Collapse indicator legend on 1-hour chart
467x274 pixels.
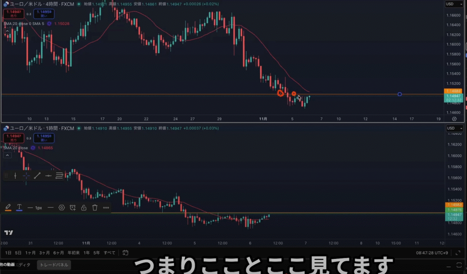(7, 155)
